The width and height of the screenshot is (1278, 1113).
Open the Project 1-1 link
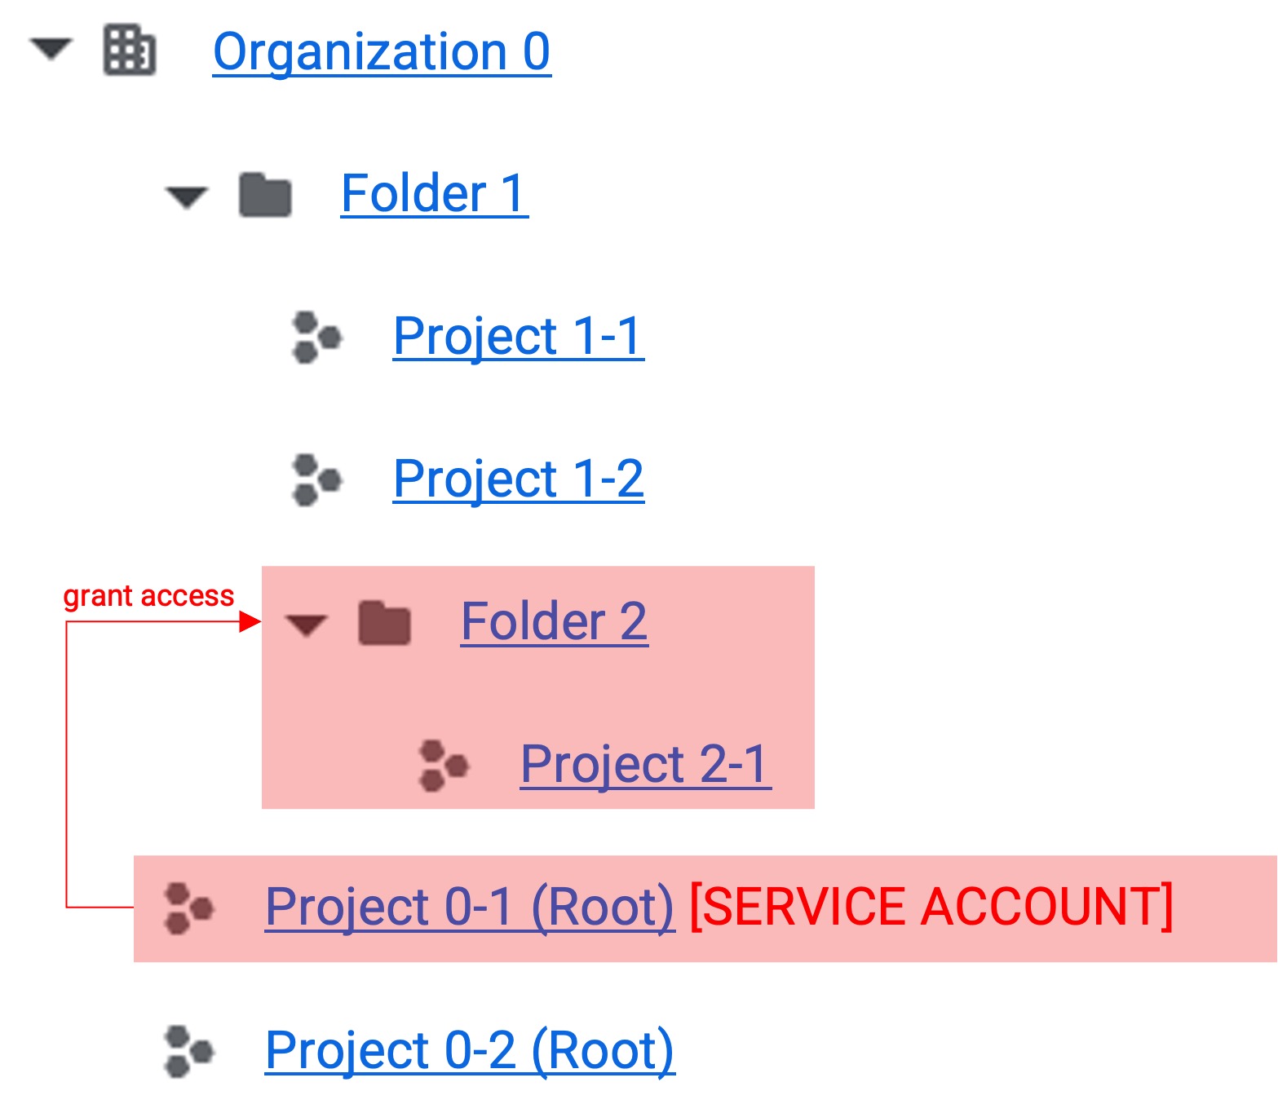pos(519,337)
